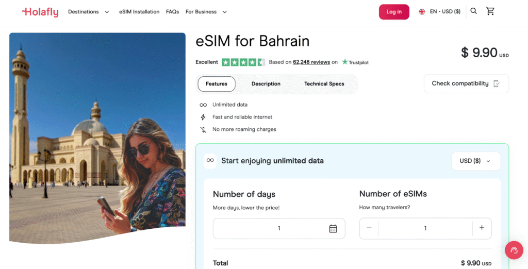The width and height of the screenshot is (528, 269).
Task: Go to eSIM Installation page
Action: (139, 12)
